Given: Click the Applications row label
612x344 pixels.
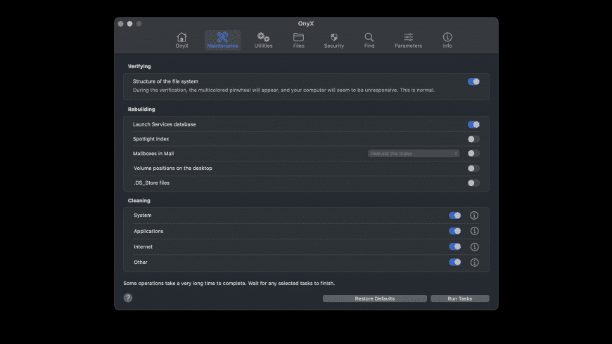Looking at the screenshot, I should click(148, 231).
